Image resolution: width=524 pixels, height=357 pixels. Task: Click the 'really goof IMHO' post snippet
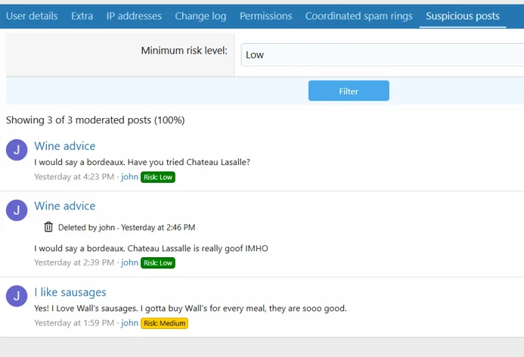(x=151, y=248)
